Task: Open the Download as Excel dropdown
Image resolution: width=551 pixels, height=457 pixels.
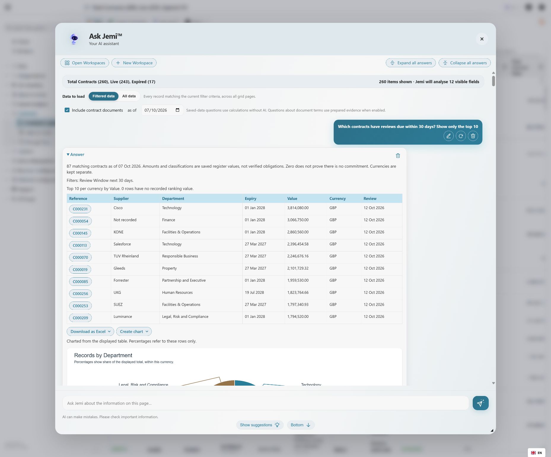Action: click(90, 331)
